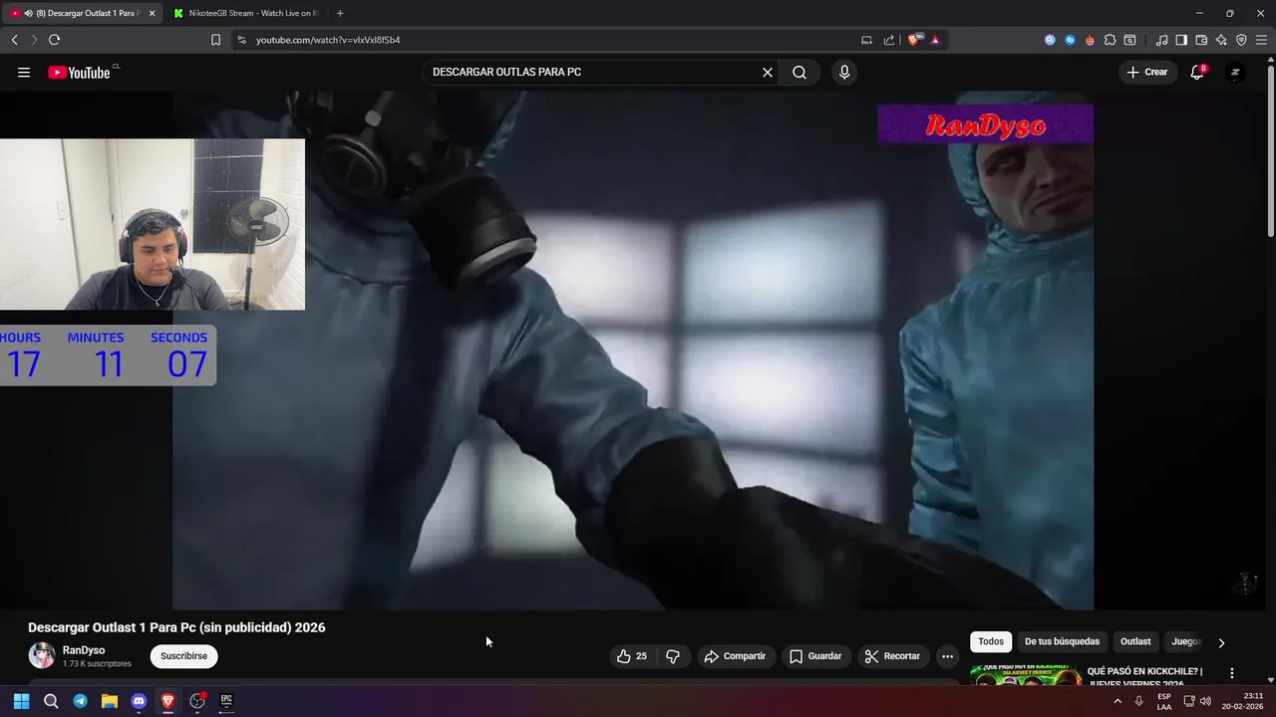Click the video player frame
The image size is (1276, 717).
coord(633,350)
